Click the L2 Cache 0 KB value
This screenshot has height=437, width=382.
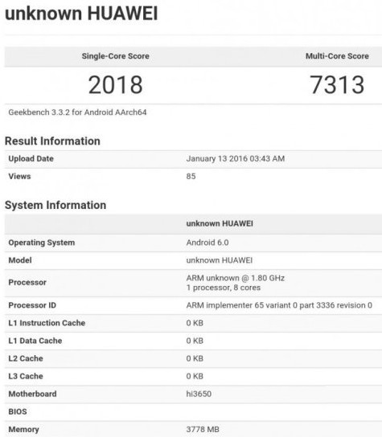click(x=195, y=358)
